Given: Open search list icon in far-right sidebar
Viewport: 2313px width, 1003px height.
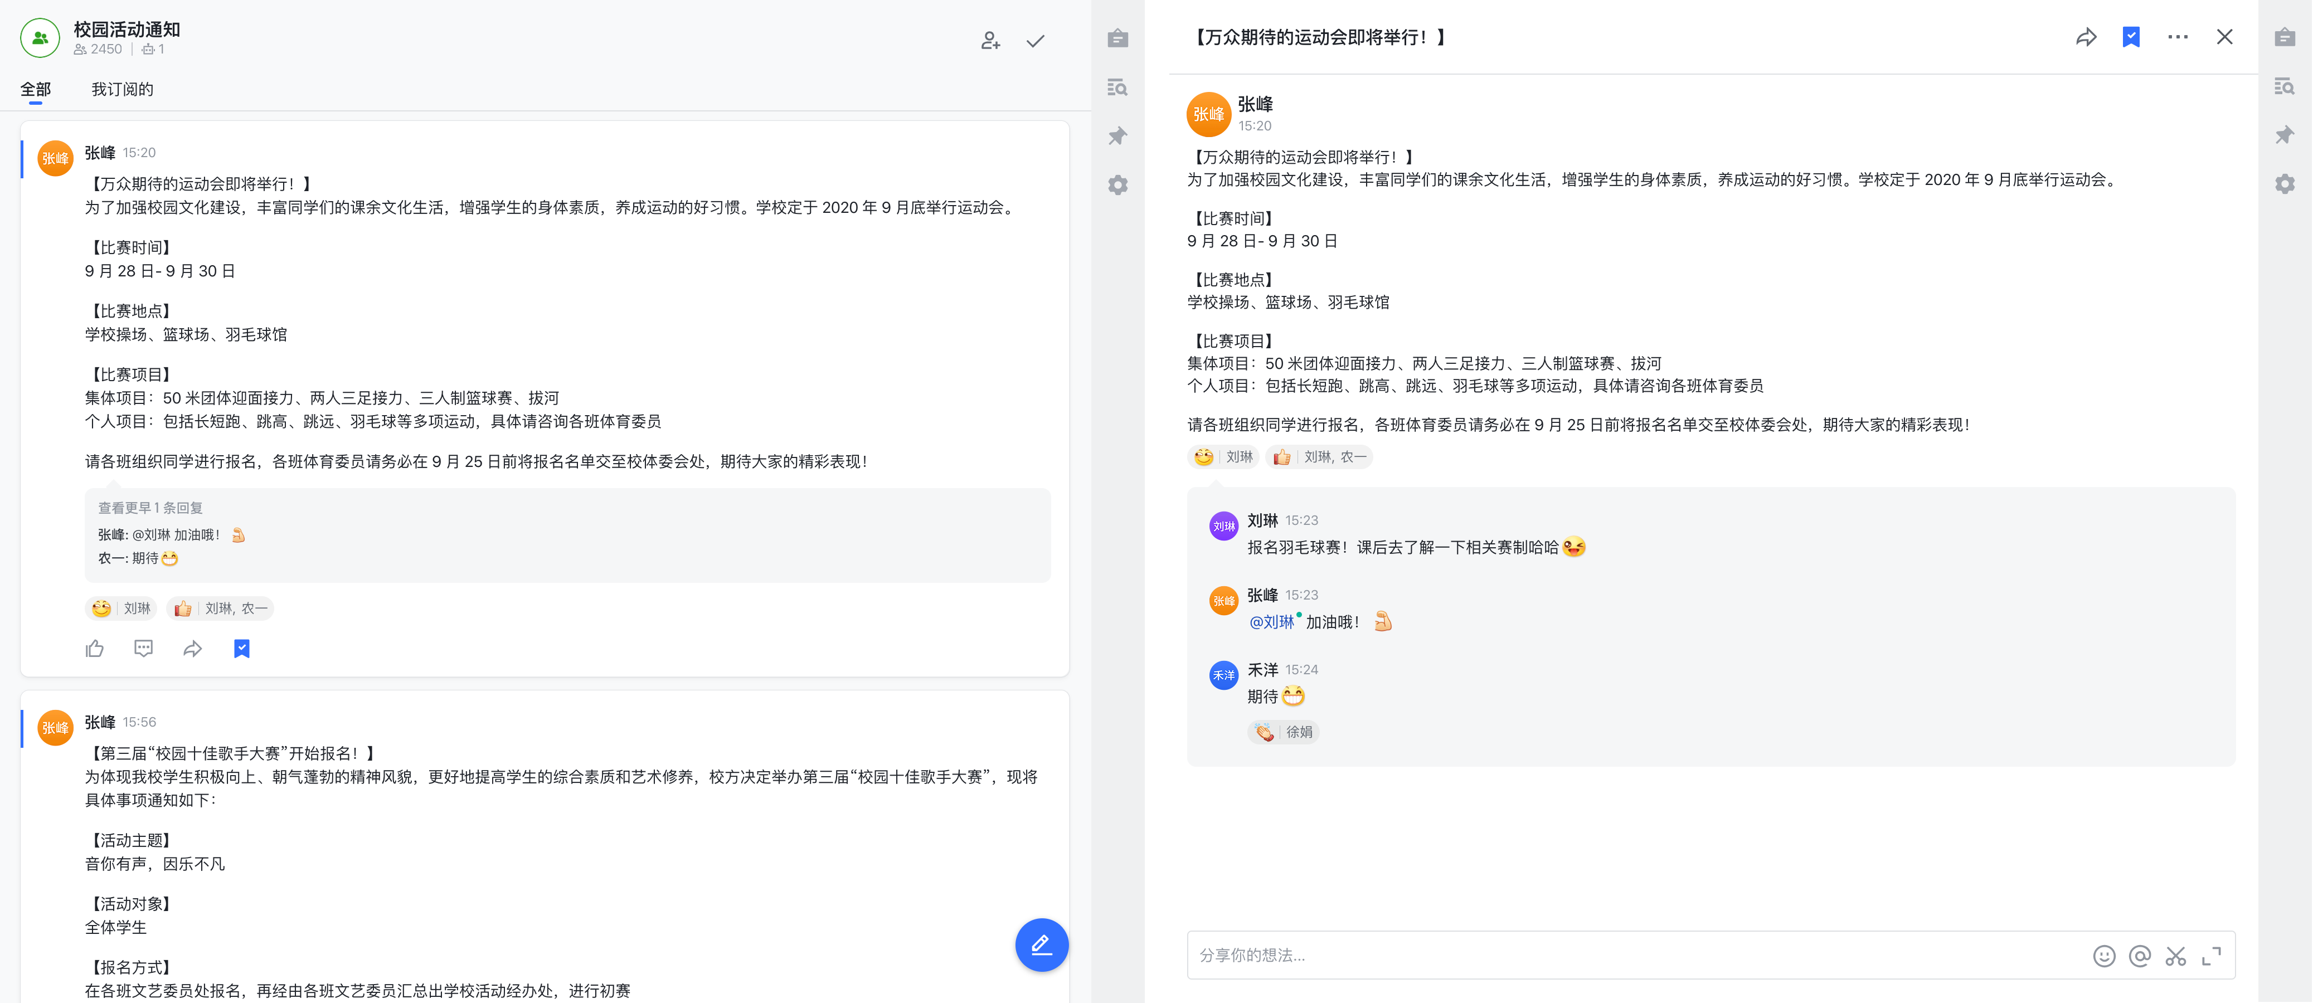Looking at the screenshot, I should pyautogui.click(x=2285, y=86).
